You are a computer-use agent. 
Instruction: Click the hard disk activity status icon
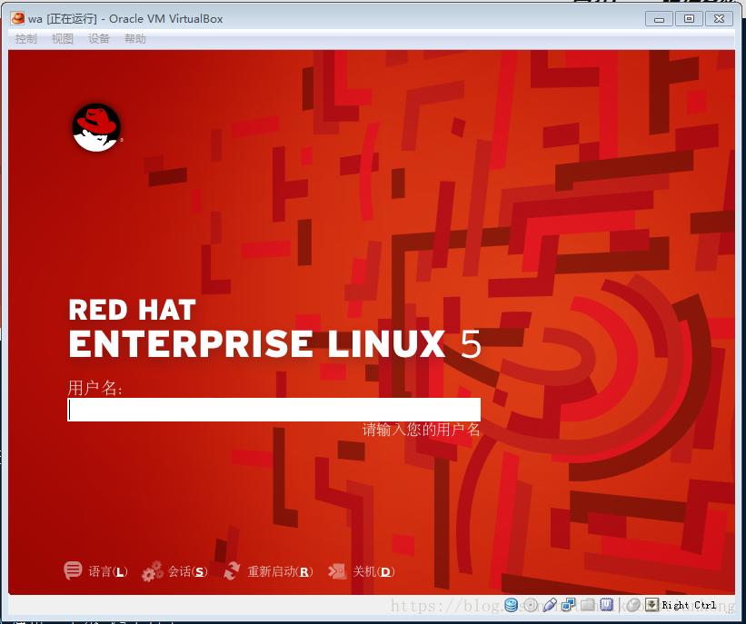pos(511,605)
